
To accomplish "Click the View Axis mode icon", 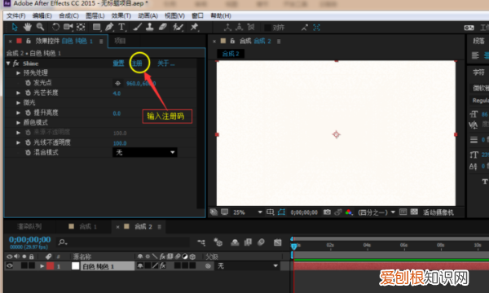I will click(251, 28).
